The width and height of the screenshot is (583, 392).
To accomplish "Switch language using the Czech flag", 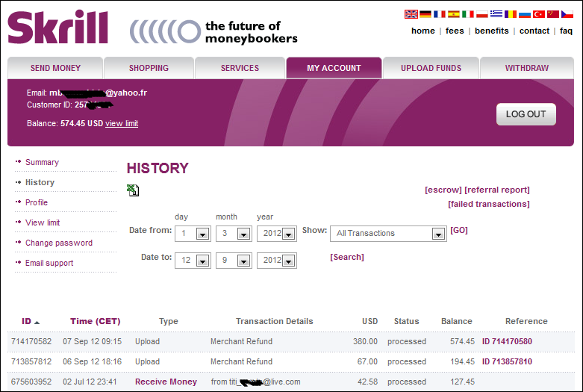I will (x=567, y=14).
